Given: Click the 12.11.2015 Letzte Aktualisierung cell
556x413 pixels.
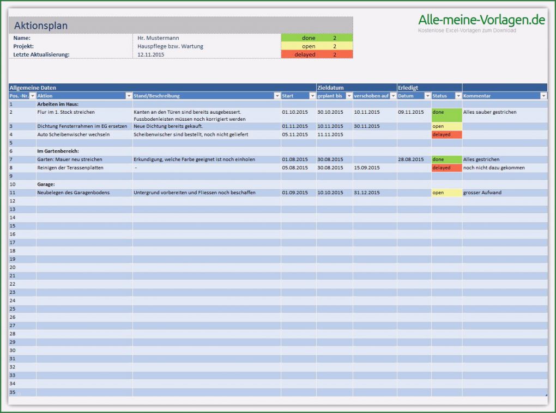Looking at the screenshot, I should click(153, 54).
